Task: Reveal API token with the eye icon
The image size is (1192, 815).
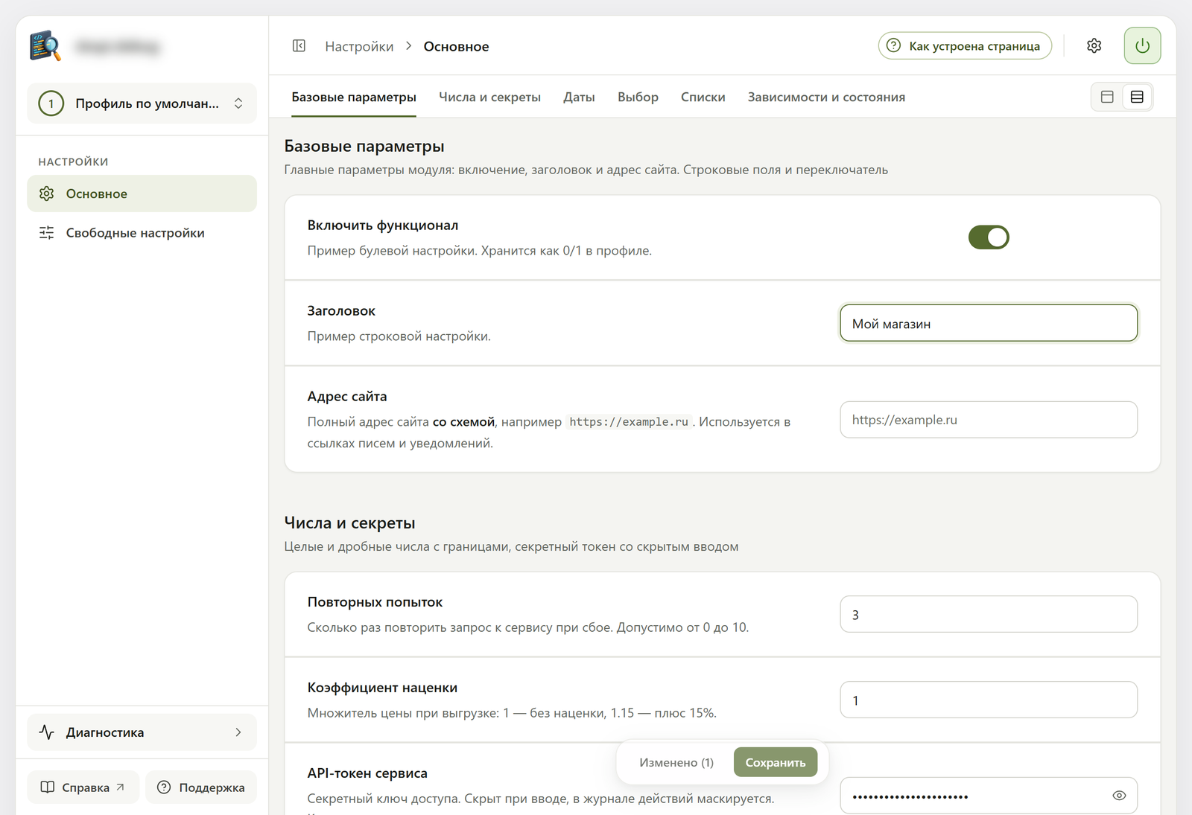Action: [1119, 796]
